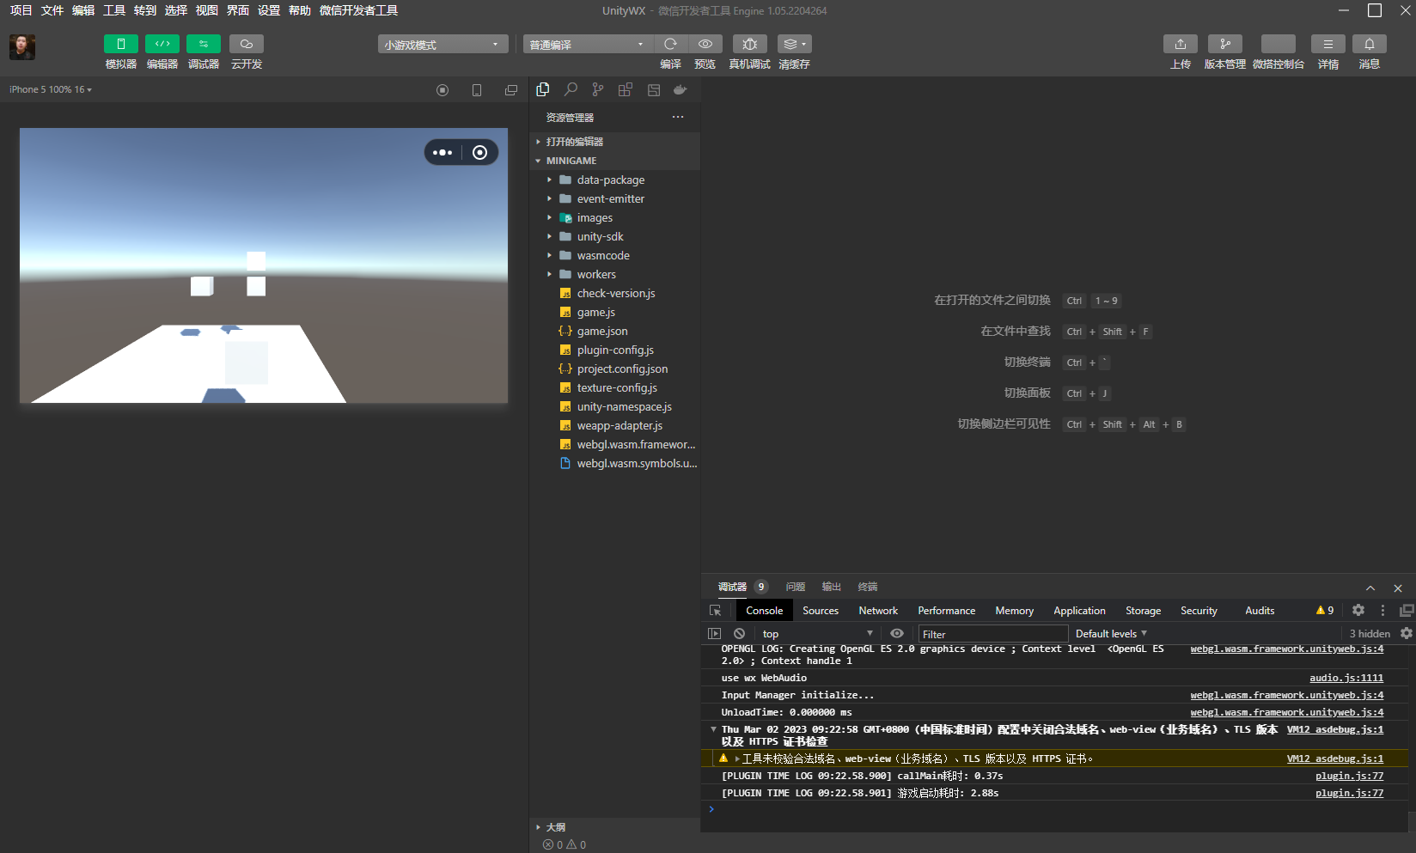Collapse the debugger panel with chevron
Screen dimensions: 1416x853
[1370, 588]
